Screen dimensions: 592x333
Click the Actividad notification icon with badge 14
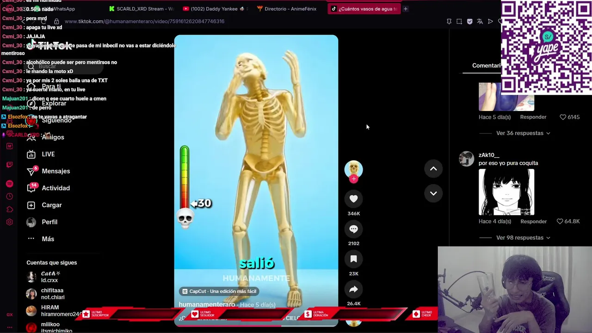click(x=31, y=188)
